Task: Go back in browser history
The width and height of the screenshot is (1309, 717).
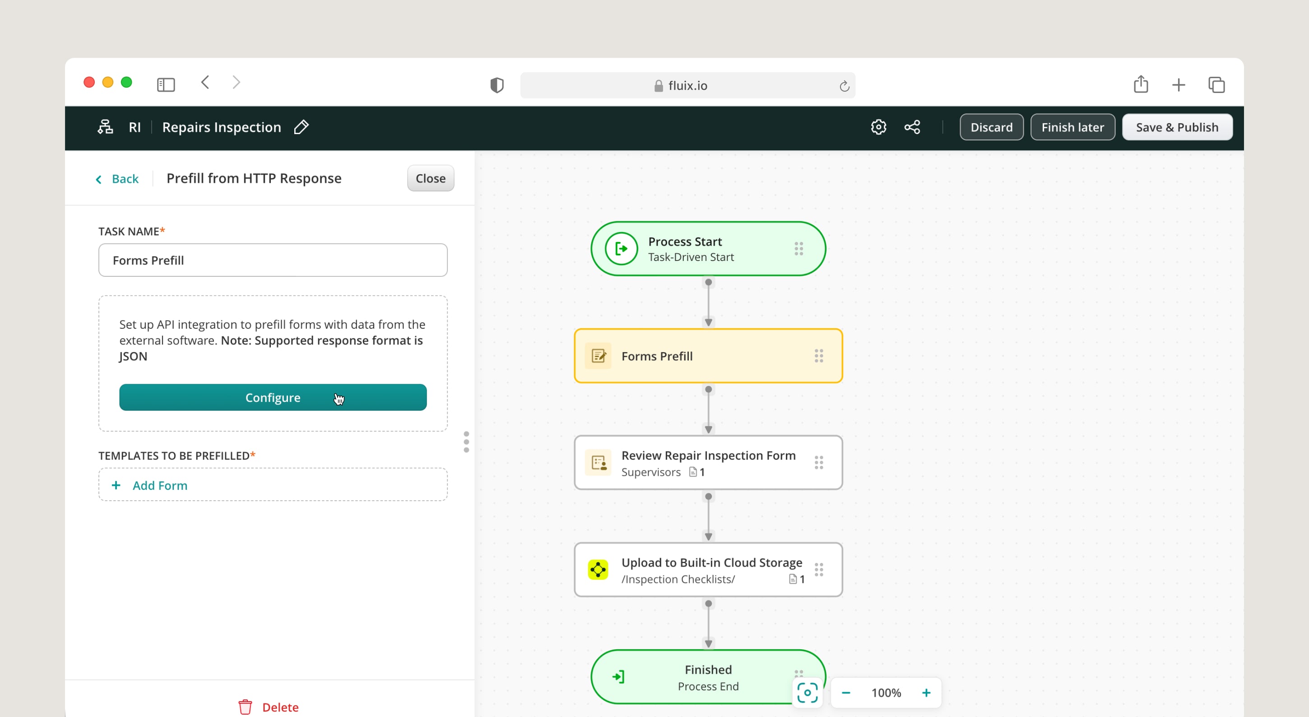Action: point(205,82)
